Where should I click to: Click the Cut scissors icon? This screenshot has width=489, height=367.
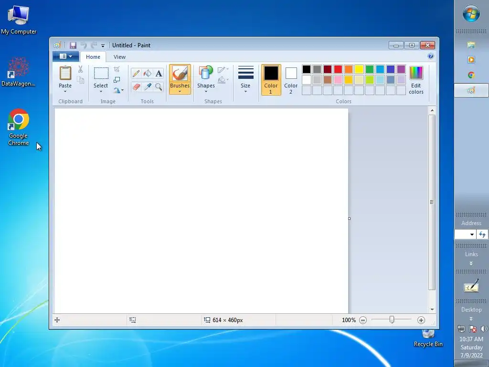pyautogui.click(x=80, y=69)
